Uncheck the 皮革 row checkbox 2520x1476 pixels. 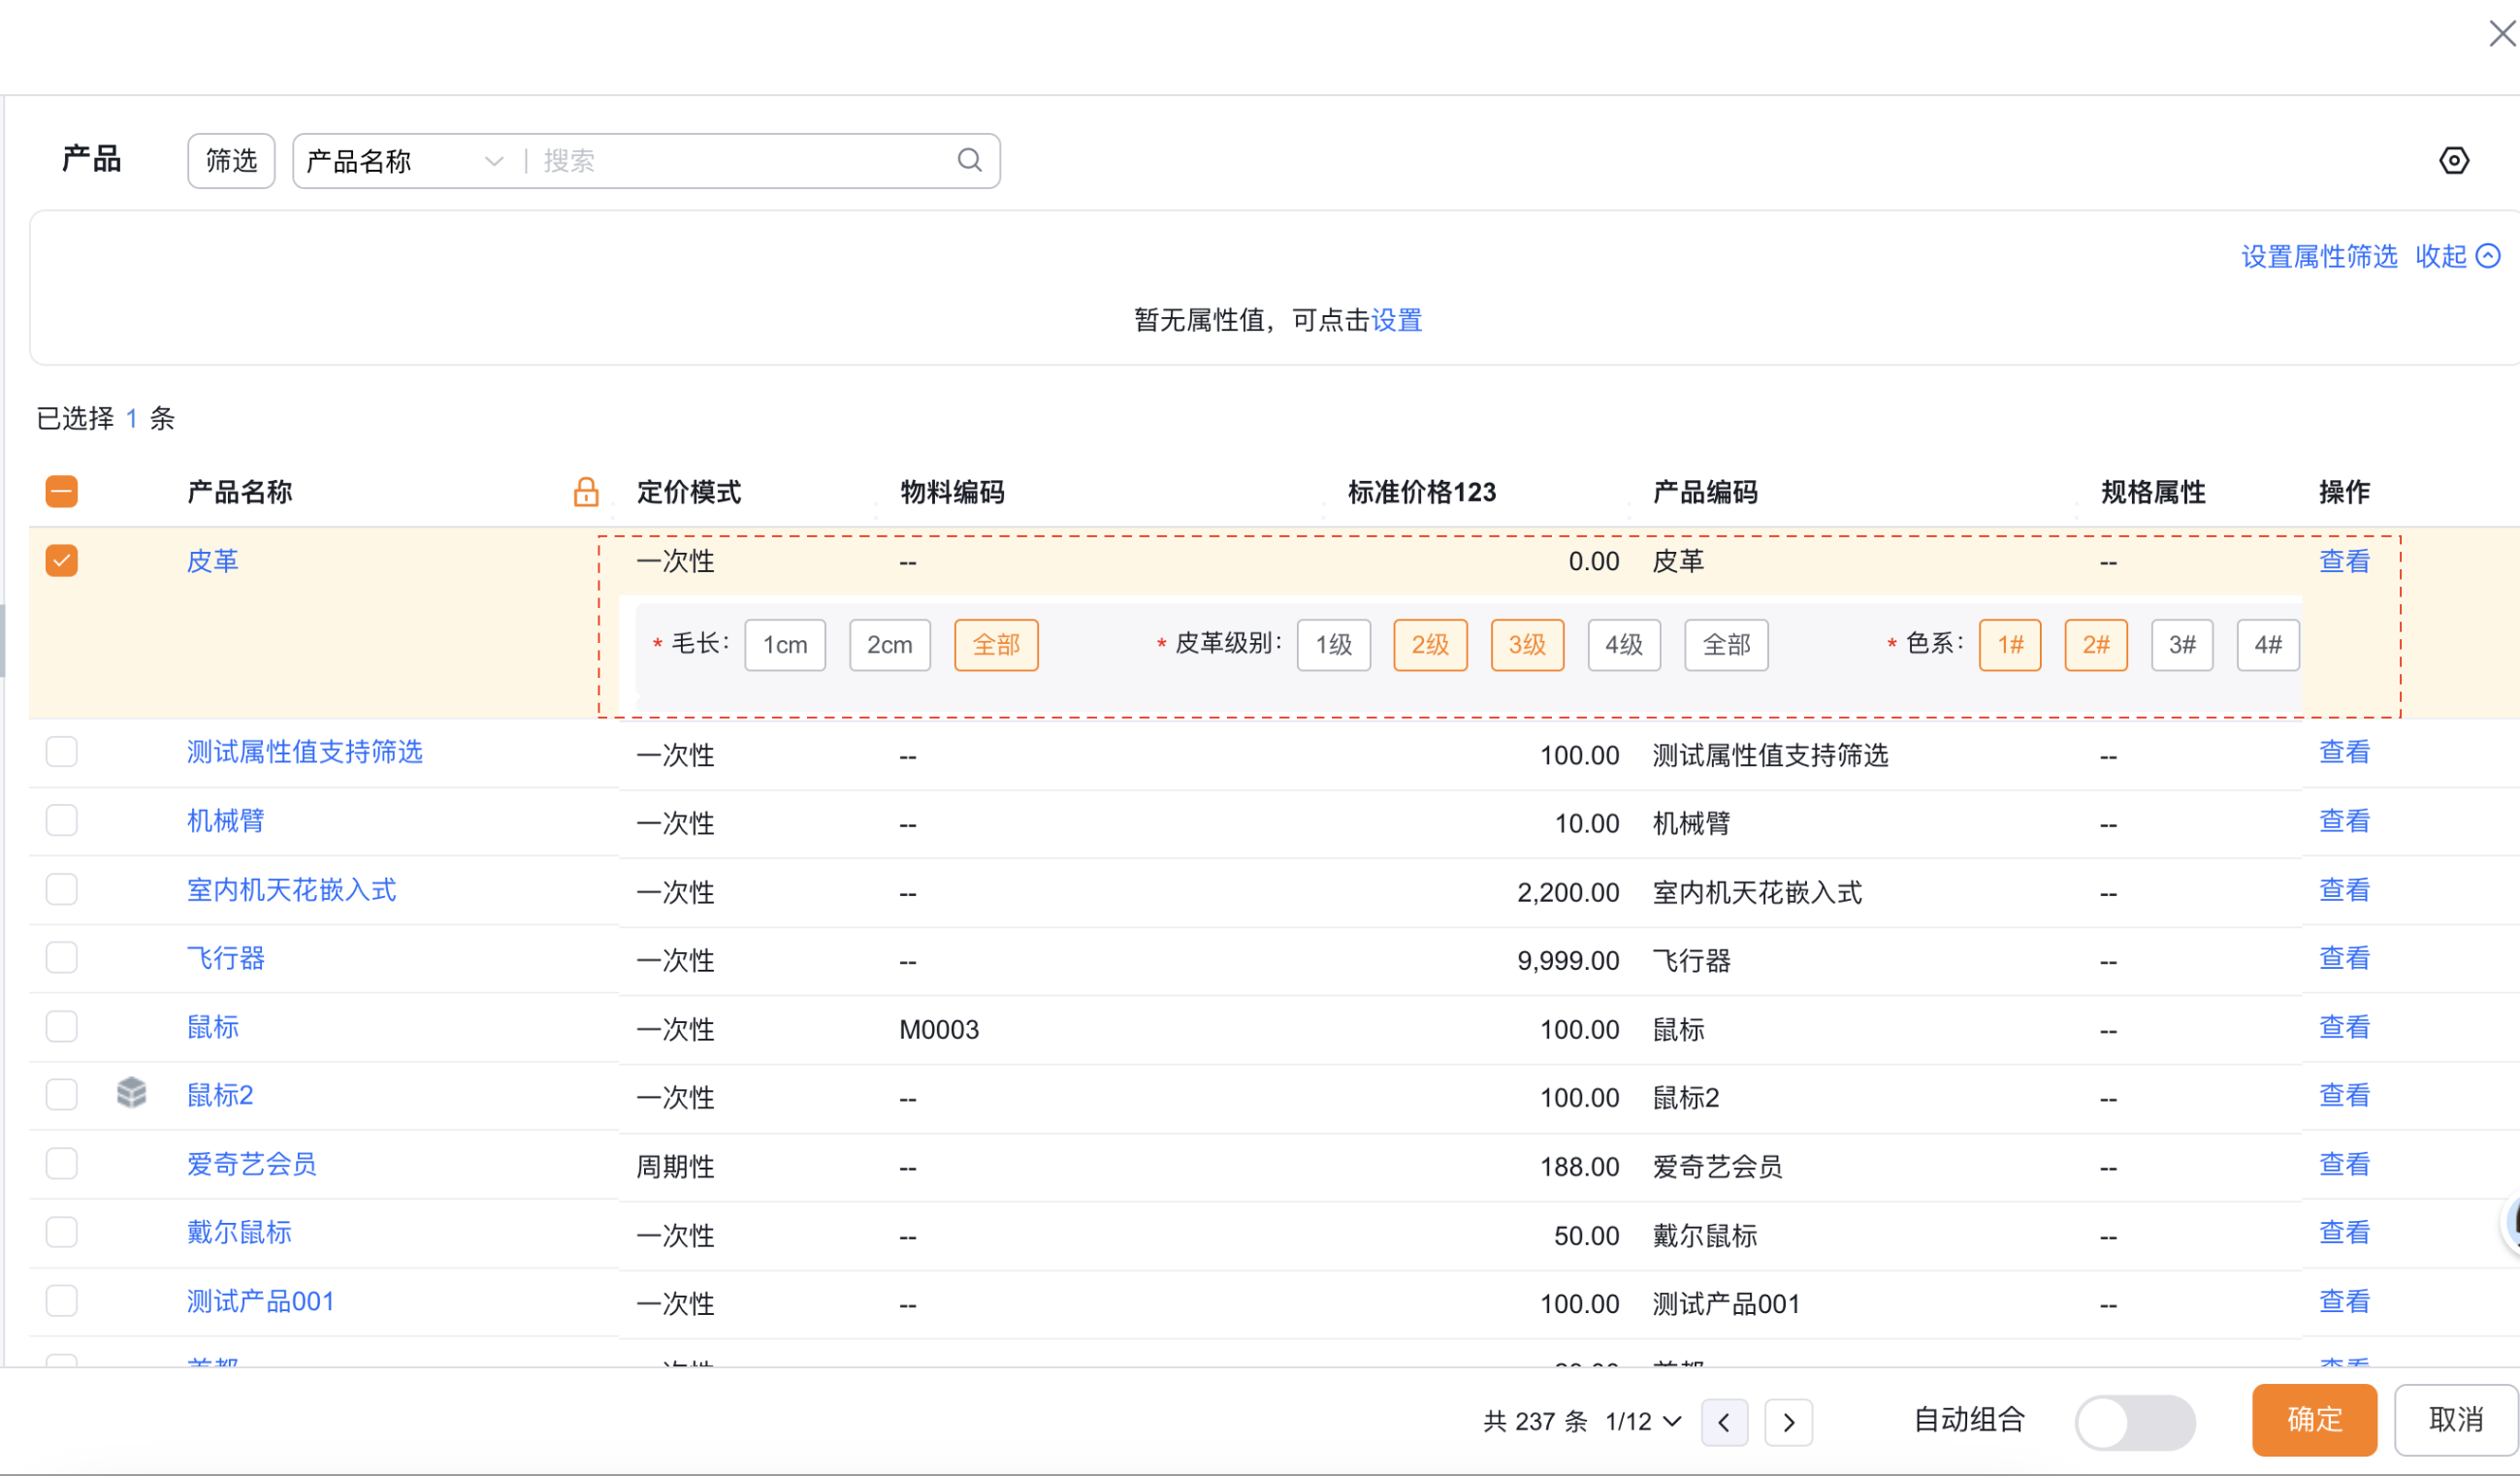pyautogui.click(x=62, y=560)
